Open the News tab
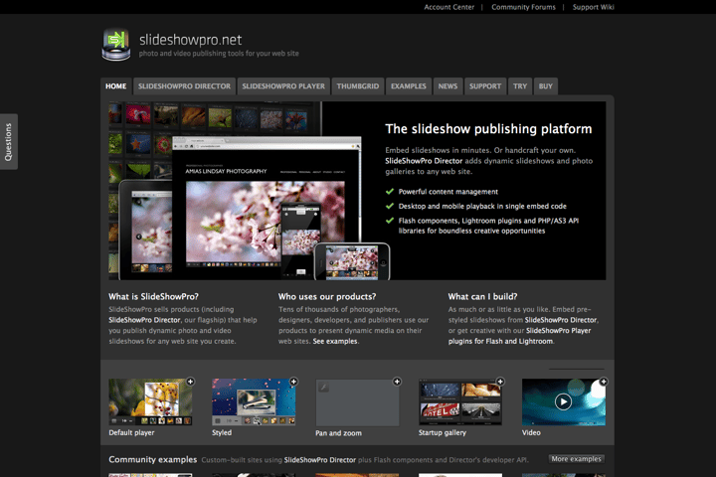 pyautogui.click(x=447, y=86)
